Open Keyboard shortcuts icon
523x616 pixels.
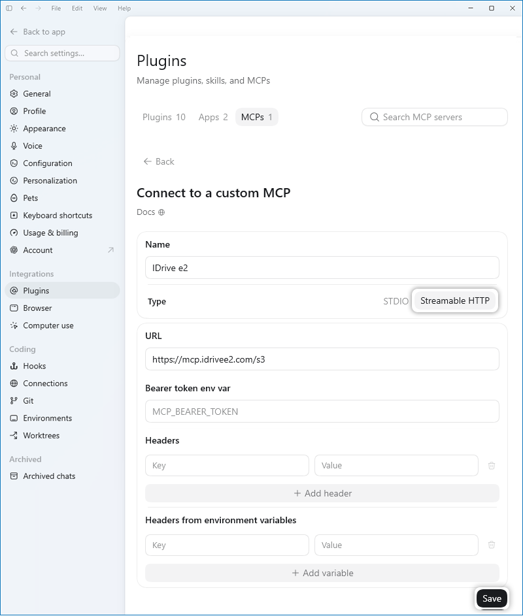tap(14, 216)
